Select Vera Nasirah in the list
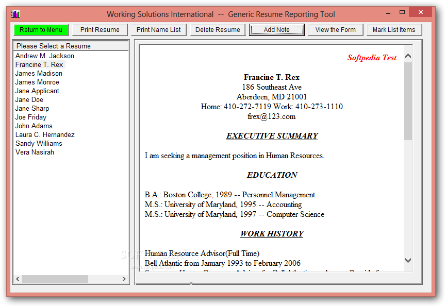Screen dimensions: 446x307 (x=35, y=152)
